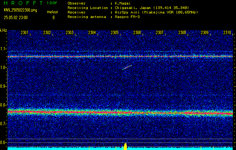
Task: Select the AirSpy mini receiver description
Action: click(x=156, y=12)
